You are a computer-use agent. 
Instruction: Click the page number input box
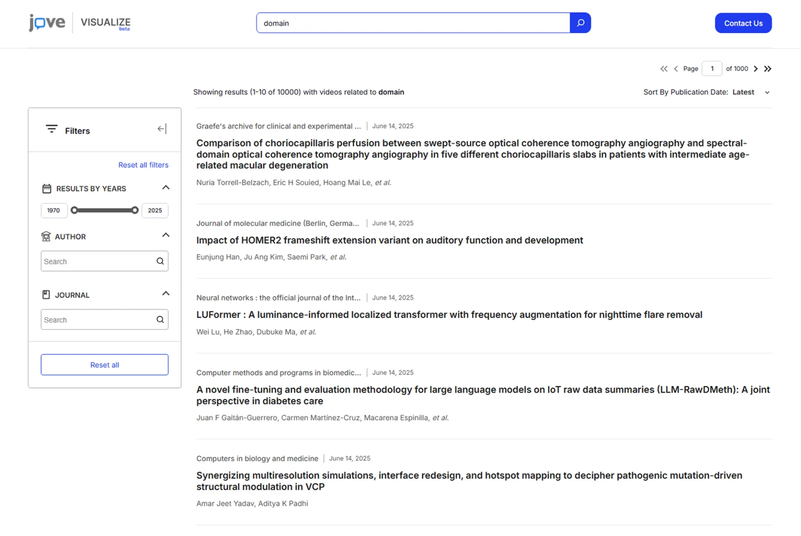tap(712, 69)
